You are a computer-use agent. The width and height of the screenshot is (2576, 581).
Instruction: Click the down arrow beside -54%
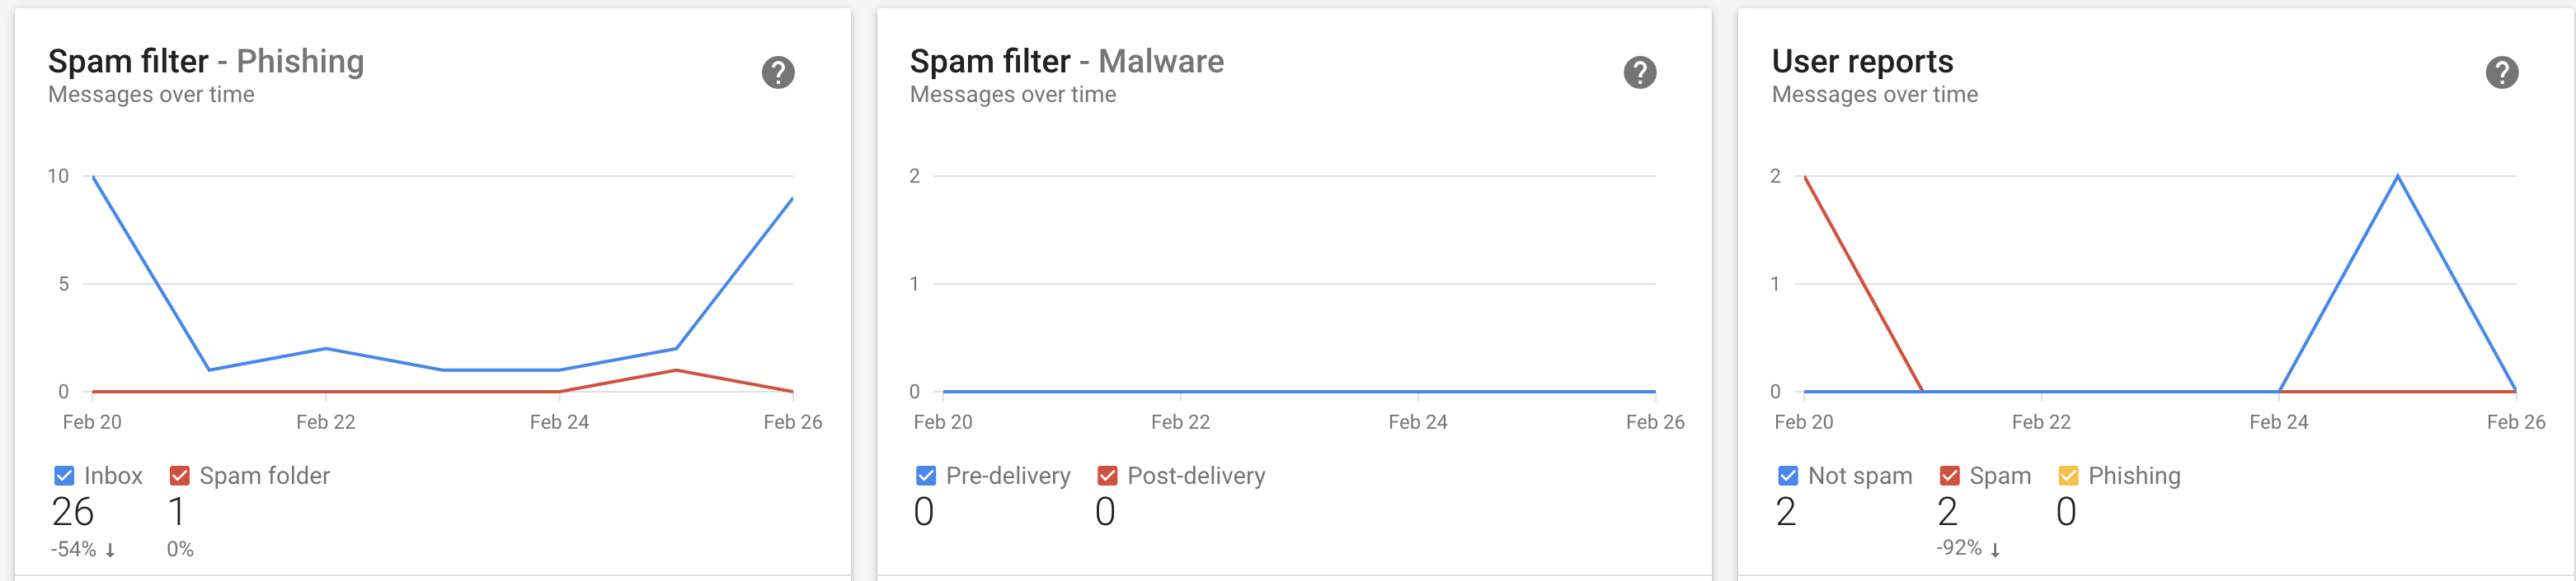click(110, 550)
